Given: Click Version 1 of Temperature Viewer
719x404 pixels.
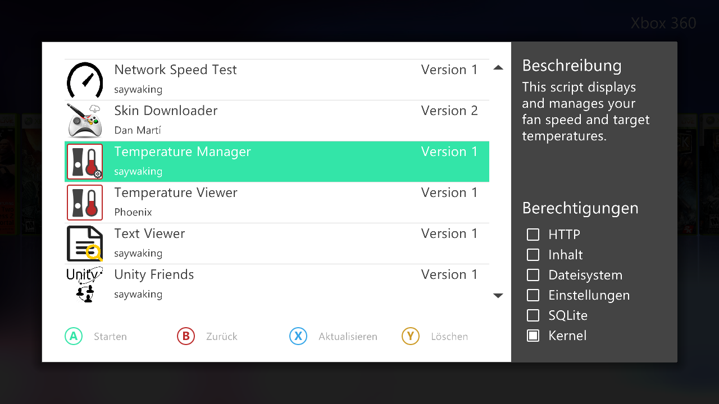Looking at the screenshot, I should [449, 193].
